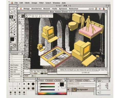Switch to Standard editing mode
Viewport: 120px width, 98px height.
pos(11,45)
